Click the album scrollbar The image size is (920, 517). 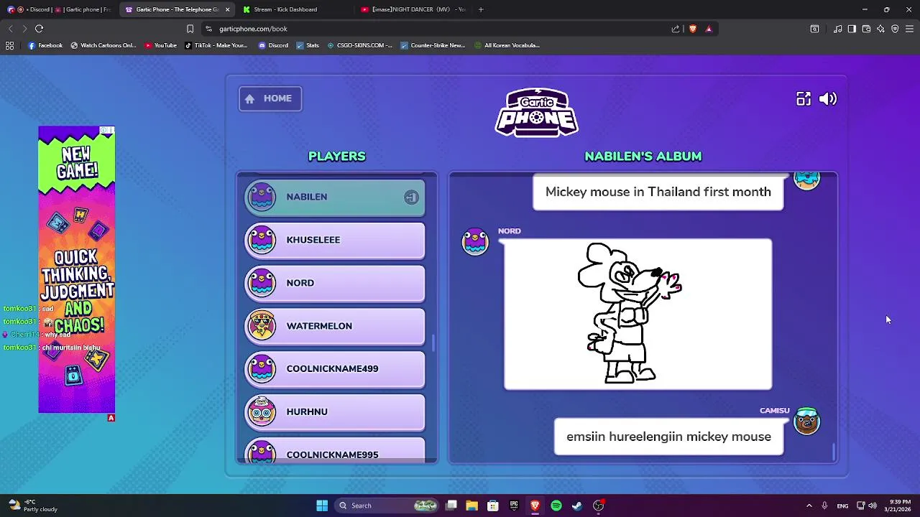pos(834,452)
